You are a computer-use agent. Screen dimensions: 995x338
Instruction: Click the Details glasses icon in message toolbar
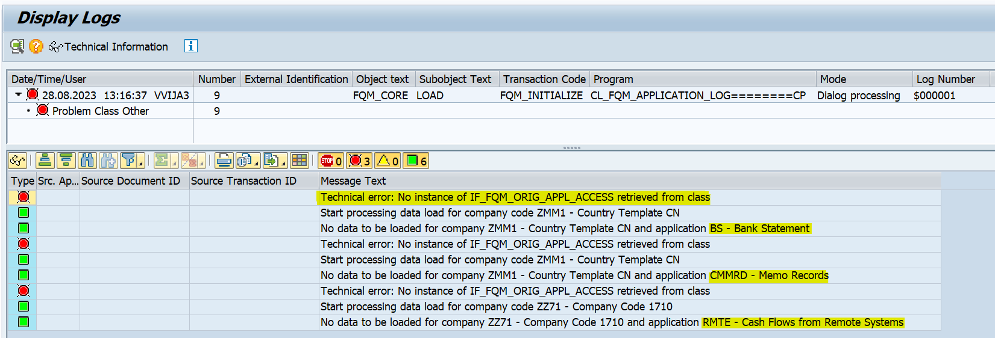17,161
